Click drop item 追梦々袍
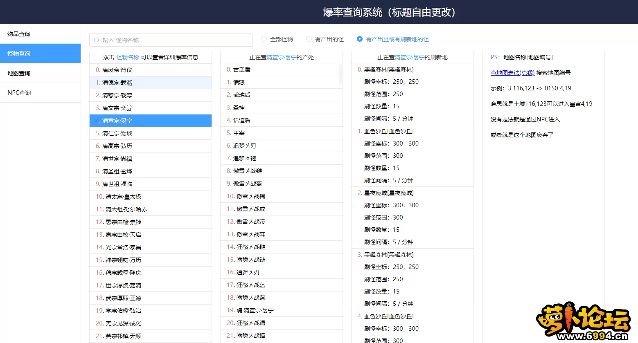Screen dimensions: 638x343 [282, 158]
